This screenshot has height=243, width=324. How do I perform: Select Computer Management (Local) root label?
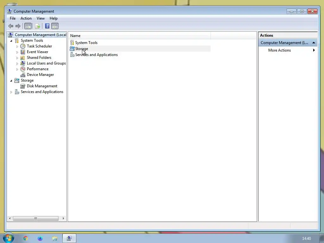(x=40, y=35)
